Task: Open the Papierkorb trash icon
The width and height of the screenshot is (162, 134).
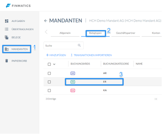Action: coord(7,61)
